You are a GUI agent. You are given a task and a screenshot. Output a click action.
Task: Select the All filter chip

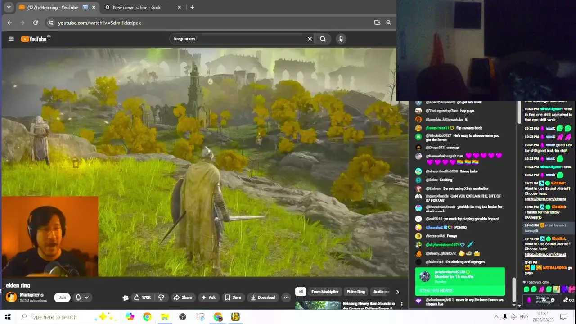point(301,292)
